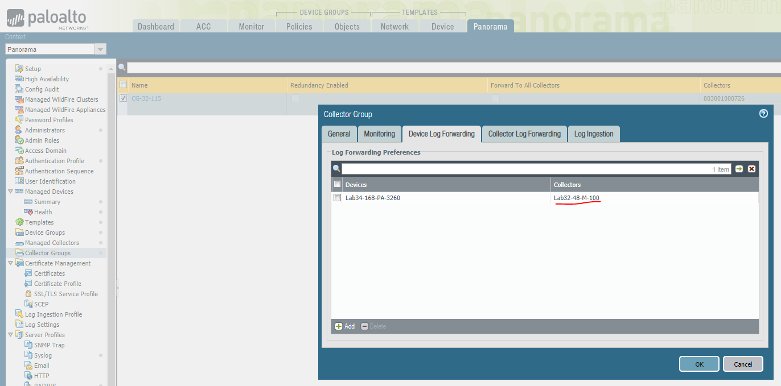
Task: Switch to the Monitor tab
Action: [x=252, y=26]
